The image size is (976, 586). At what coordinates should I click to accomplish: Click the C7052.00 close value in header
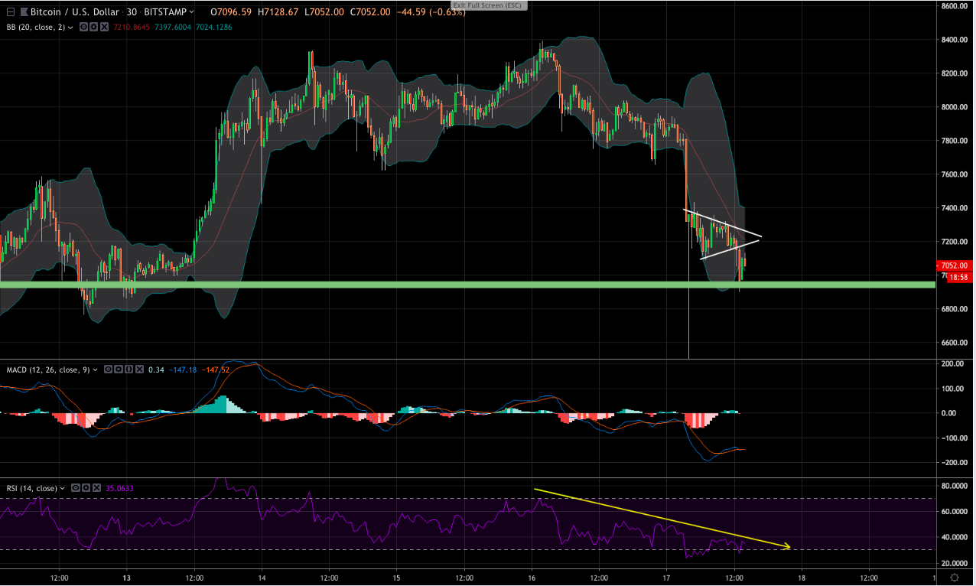coord(369,12)
